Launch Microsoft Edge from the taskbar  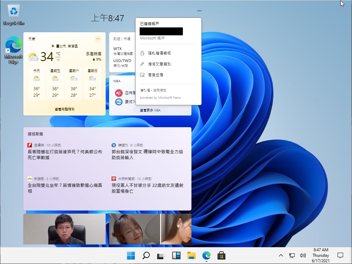point(206,255)
